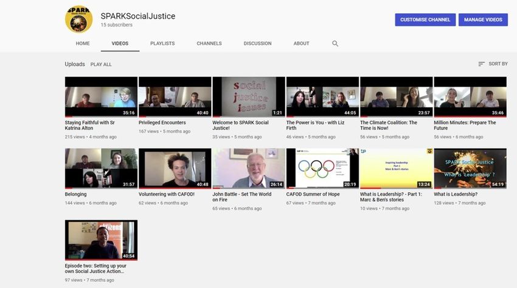
Task: Click the 15 subscribers text
Action: 116,25
